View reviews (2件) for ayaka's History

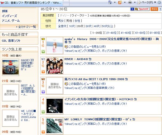(x=87, y=47)
